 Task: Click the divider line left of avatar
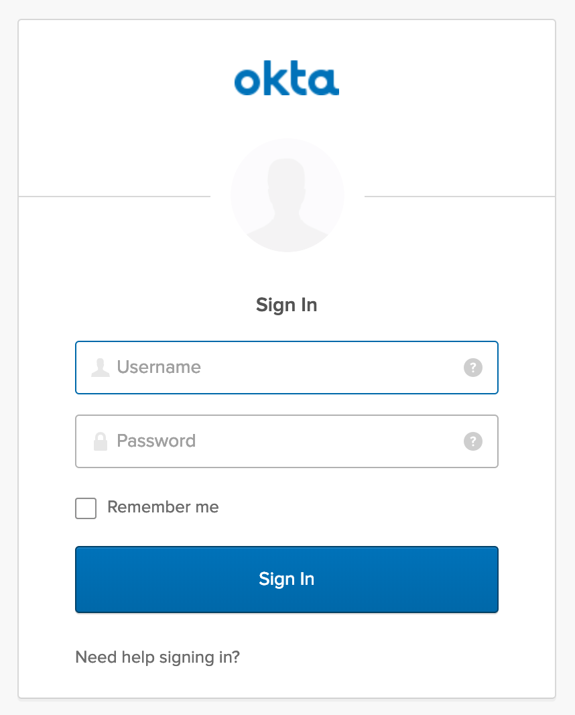point(114,197)
